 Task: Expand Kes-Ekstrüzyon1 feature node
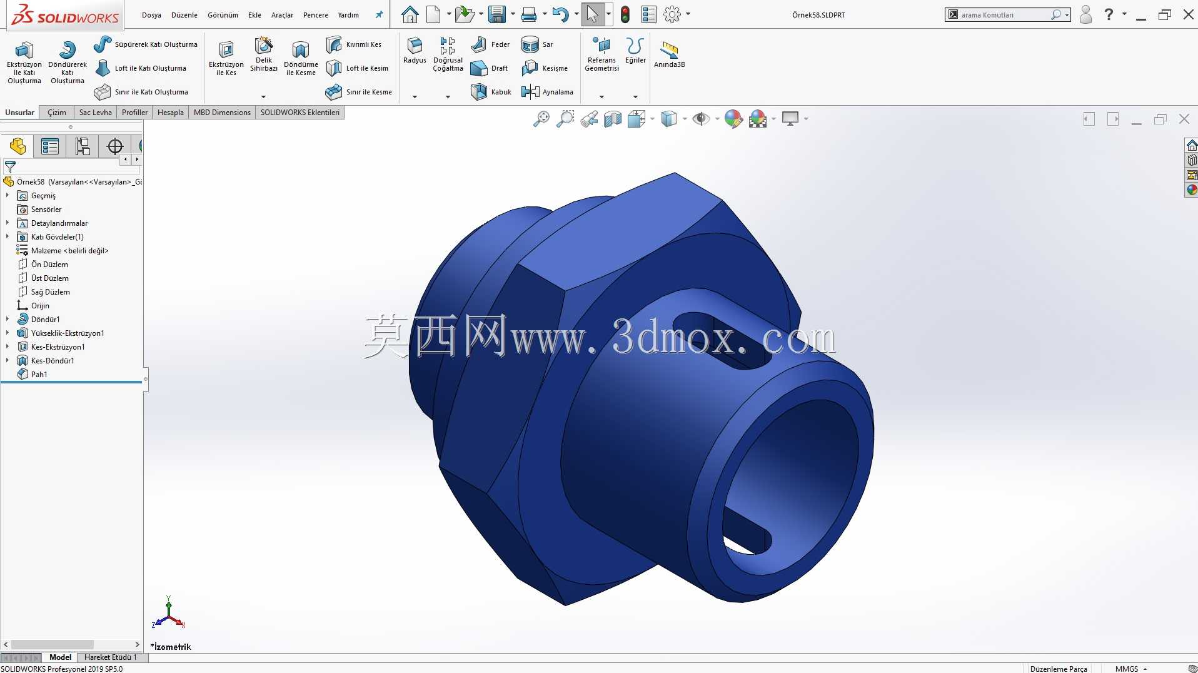[x=8, y=347]
